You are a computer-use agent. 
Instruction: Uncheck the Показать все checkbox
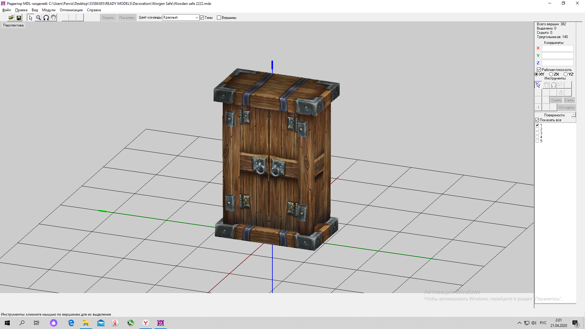coord(537,120)
